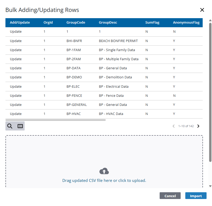Sort by the GroupCode column header

pyautogui.click(x=76, y=23)
